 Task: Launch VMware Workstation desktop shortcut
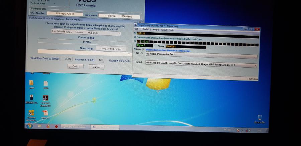point(31,114)
